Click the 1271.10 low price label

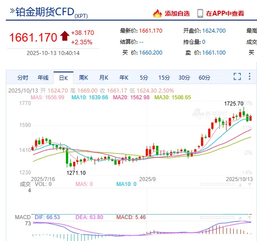(76, 173)
